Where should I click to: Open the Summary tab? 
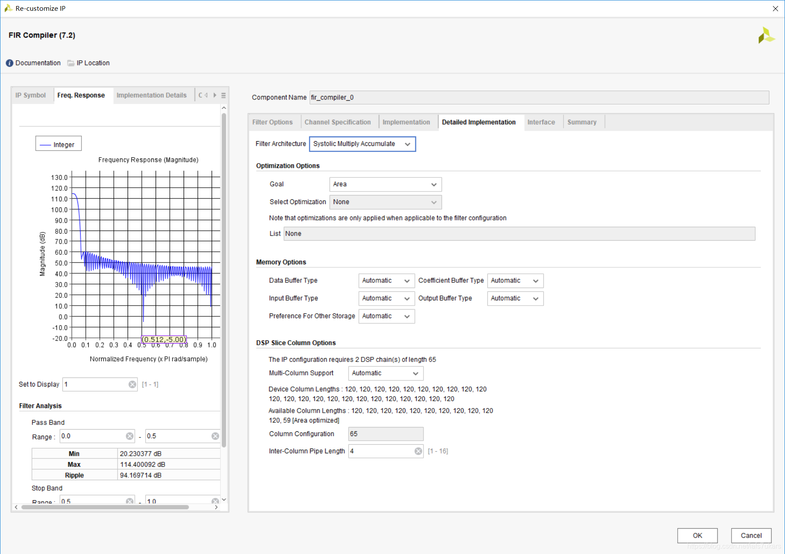582,122
